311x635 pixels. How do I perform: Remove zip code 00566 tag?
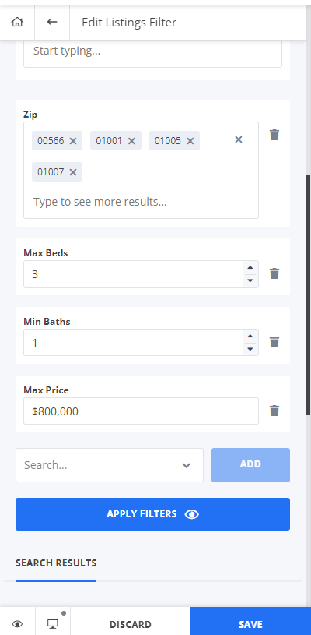coord(73,141)
